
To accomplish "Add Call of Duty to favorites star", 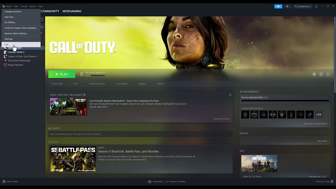I will click(328, 74).
